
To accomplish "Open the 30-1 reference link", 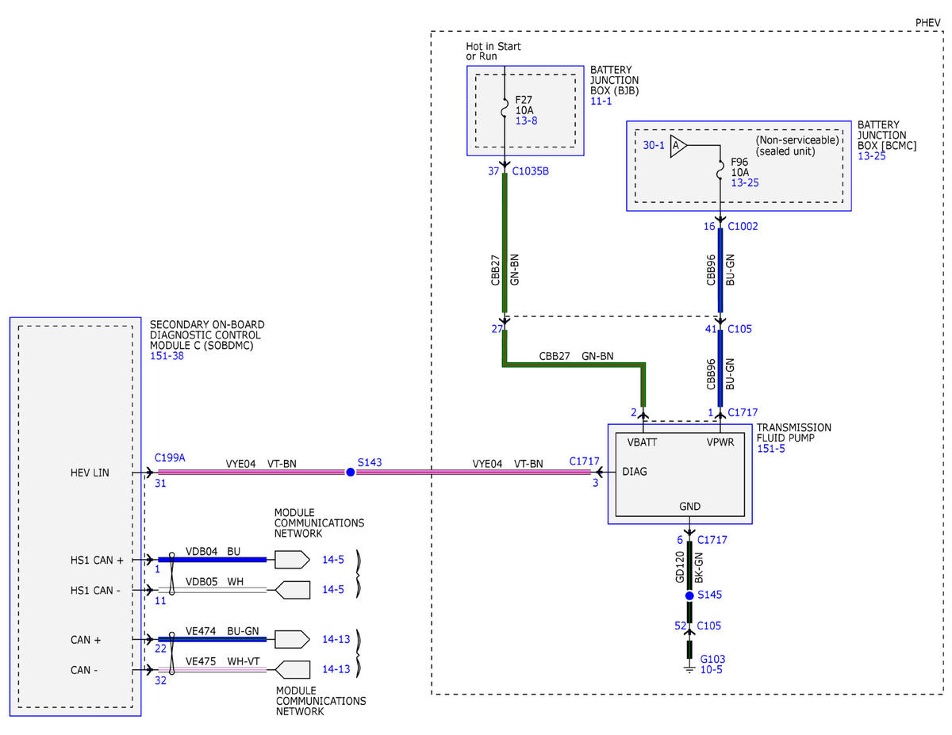I will coord(654,146).
